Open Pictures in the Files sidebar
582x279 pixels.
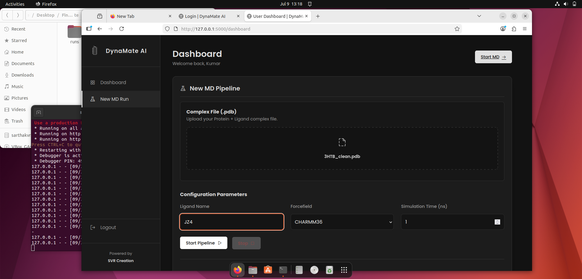coord(29,98)
